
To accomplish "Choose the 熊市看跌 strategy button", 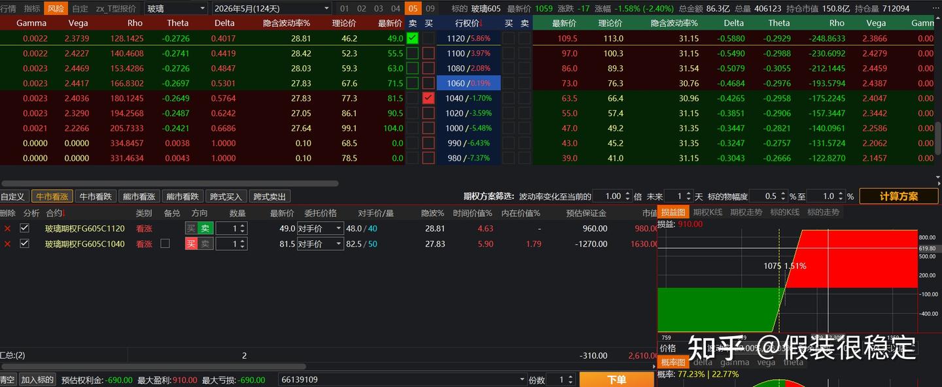I will (182, 196).
